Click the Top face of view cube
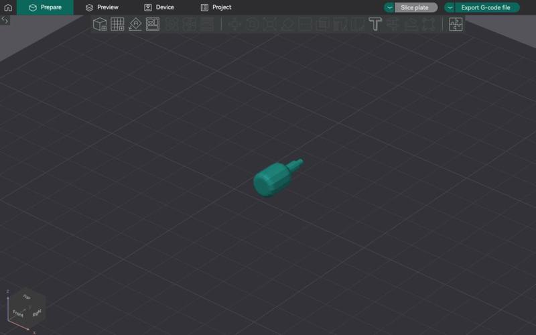The width and height of the screenshot is (536, 335). pos(27,297)
